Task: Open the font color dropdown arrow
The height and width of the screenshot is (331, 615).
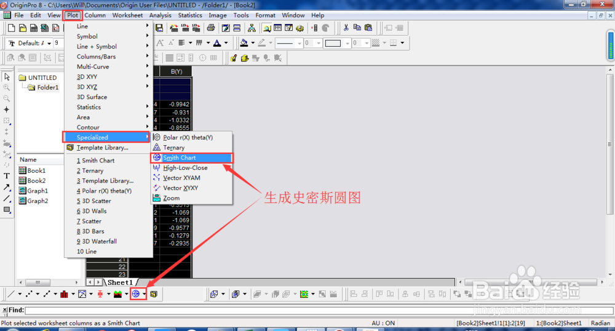Action: coord(226,43)
